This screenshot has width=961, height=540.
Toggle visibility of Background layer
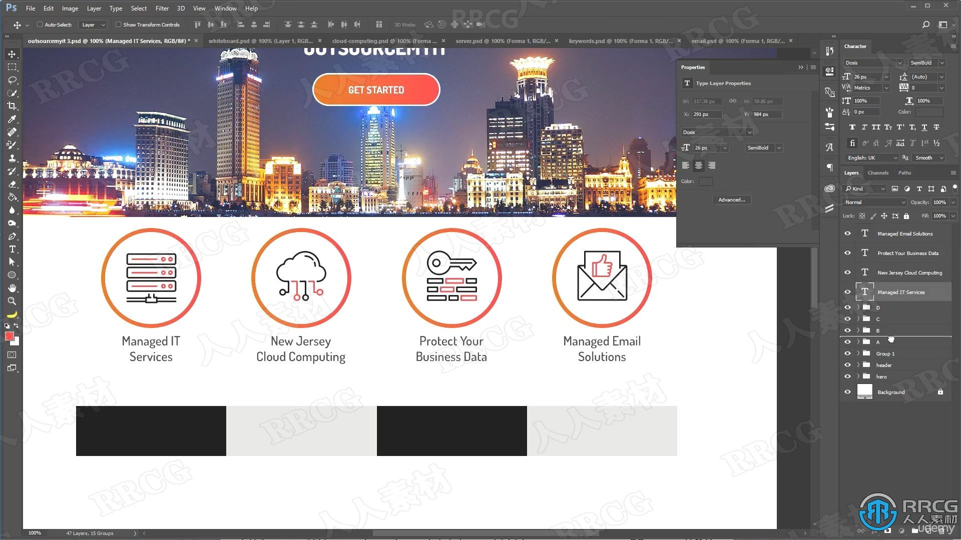pyautogui.click(x=847, y=391)
